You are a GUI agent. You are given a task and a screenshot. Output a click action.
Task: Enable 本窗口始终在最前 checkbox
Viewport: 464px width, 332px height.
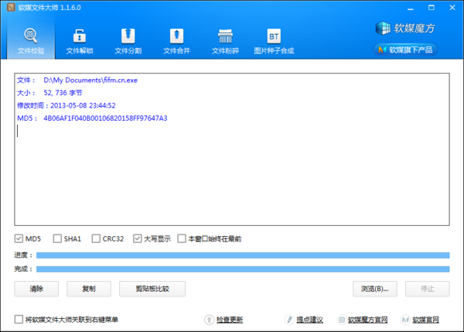click(182, 238)
